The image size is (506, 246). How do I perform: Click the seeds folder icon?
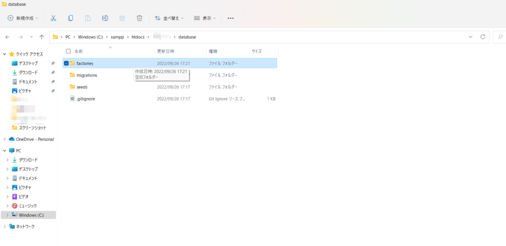72,87
